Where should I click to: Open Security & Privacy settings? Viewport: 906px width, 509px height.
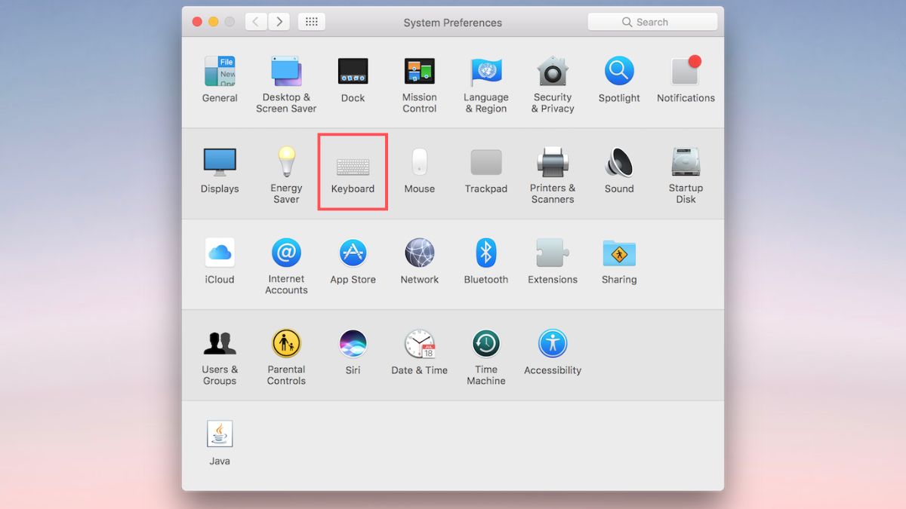click(x=553, y=84)
